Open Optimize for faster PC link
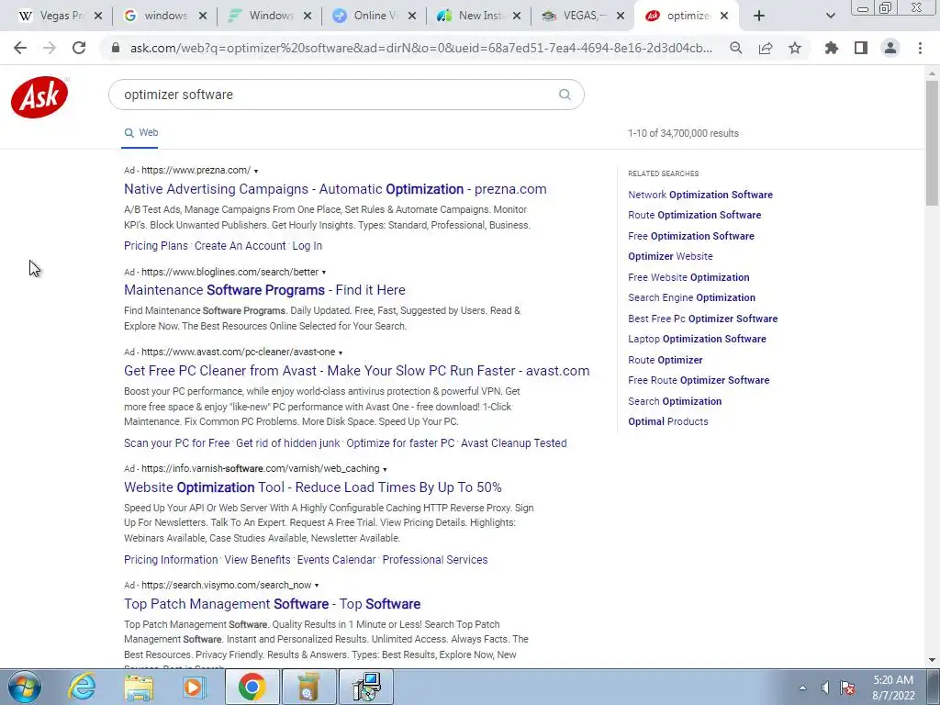The height and width of the screenshot is (705, 940). tap(400, 443)
